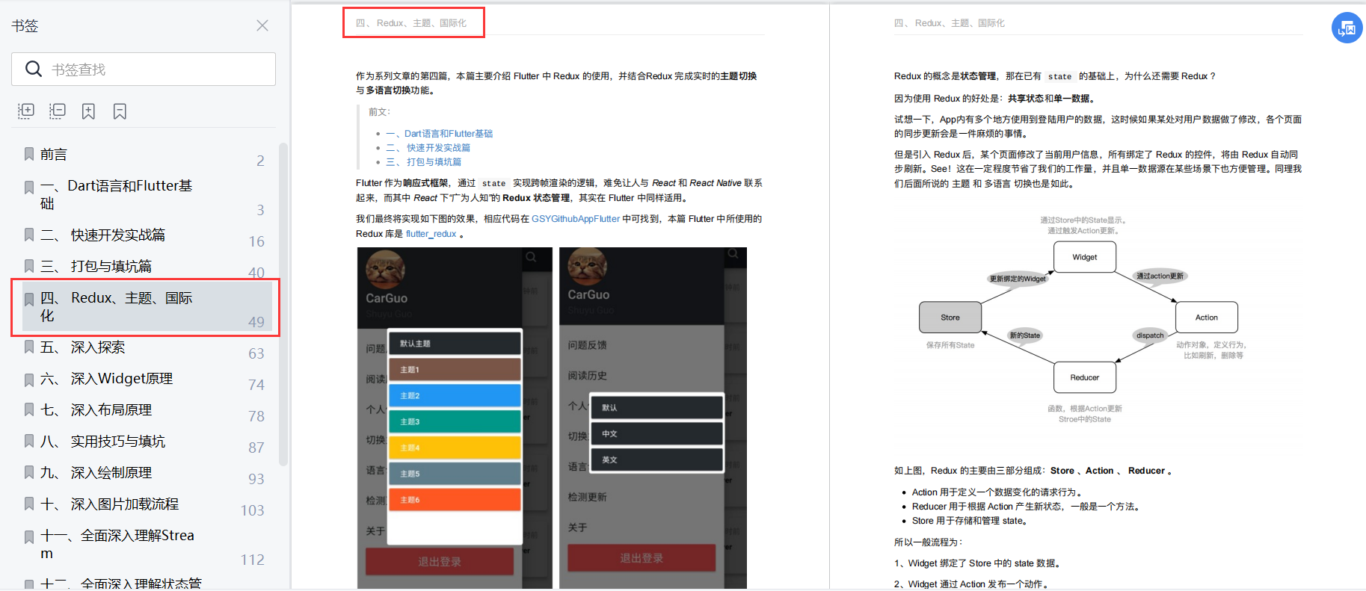
Task: Click the search magnifier icon in bookmarks
Action: pos(34,69)
